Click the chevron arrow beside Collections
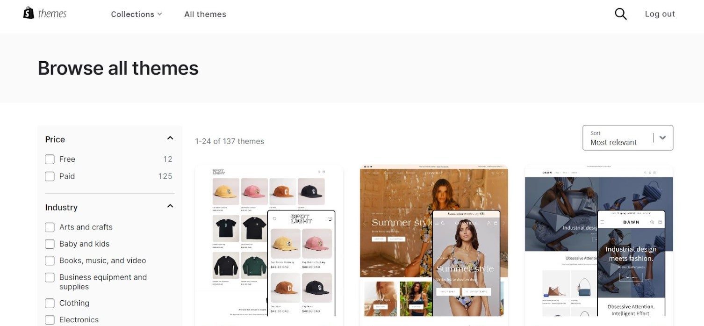This screenshot has height=326, width=704. coord(159,14)
